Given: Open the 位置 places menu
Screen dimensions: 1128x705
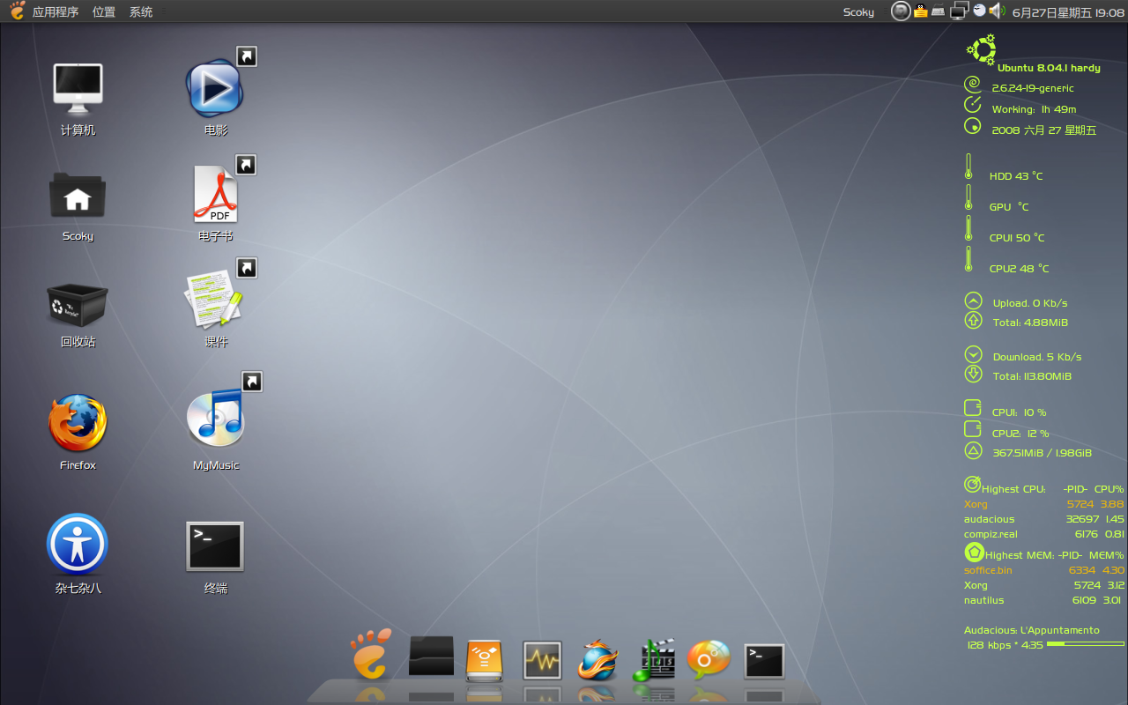Looking at the screenshot, I should click(104, 11).
